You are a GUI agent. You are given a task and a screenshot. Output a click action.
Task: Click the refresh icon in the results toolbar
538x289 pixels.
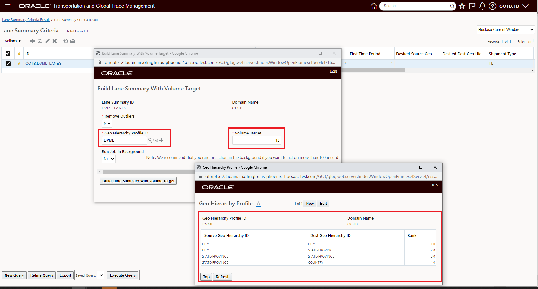pos(66,41)
